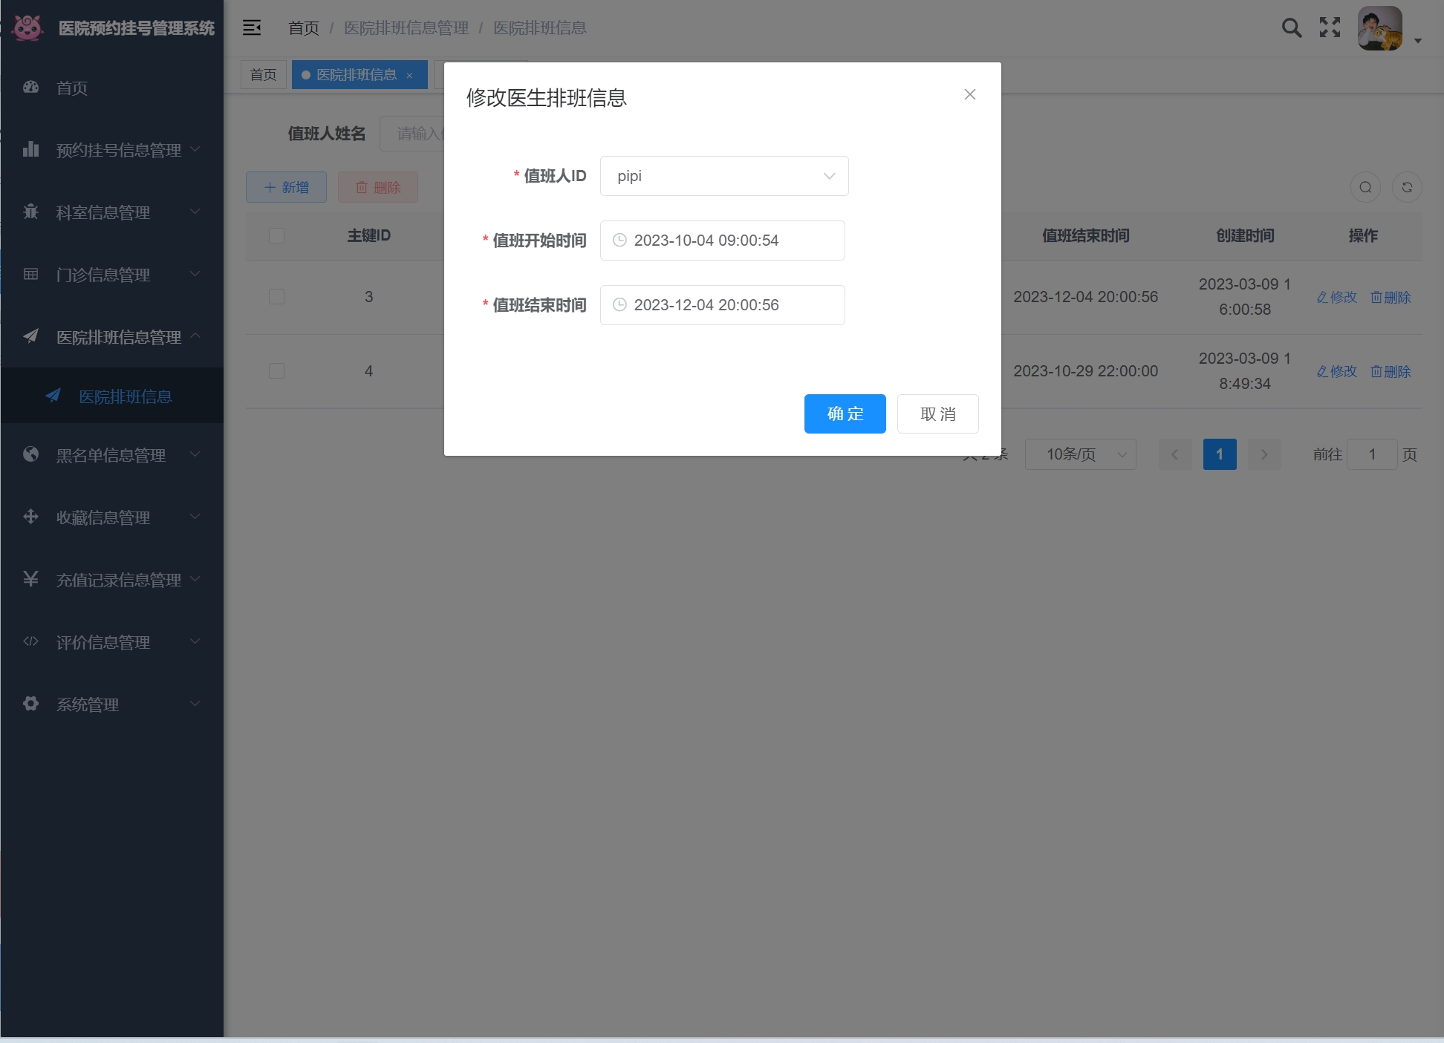Click clock icon in 值班结束时间 field
Viewport: 1444px width, 1043px height.
(619, 305)
